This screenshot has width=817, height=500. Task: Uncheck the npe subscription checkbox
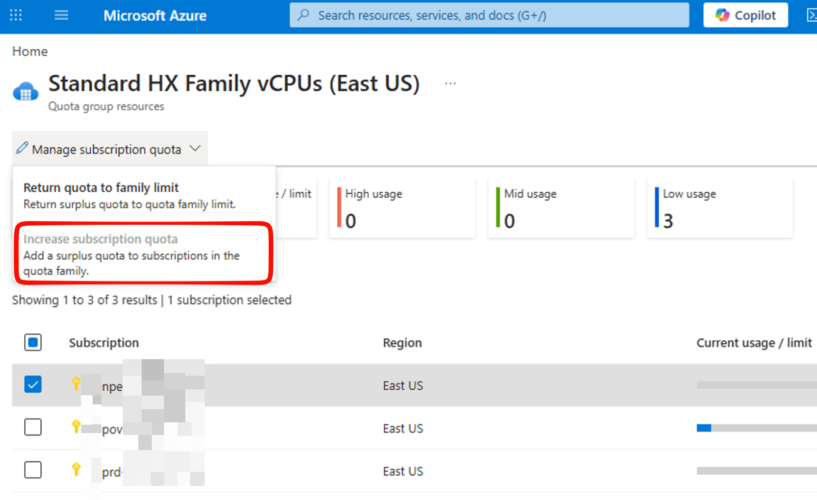click(33, 385)
